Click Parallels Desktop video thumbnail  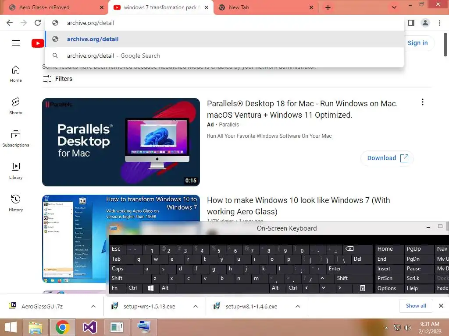pyautogui.click(x=121, y=142)
